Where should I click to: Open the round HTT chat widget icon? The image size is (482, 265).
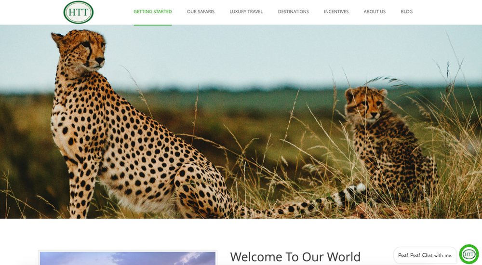click(469, 254)
